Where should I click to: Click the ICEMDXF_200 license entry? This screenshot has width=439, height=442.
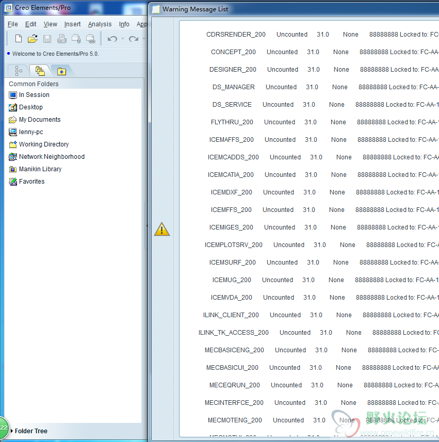(231, 192)
